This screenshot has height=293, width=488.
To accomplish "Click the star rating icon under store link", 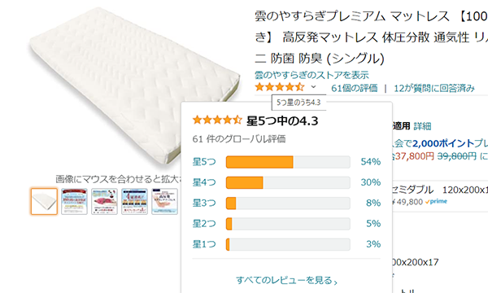I will point(279,87).
